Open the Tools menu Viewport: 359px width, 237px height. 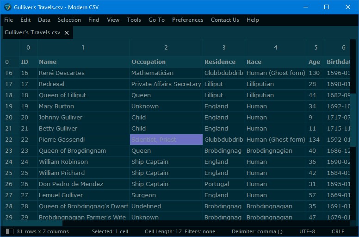click(134, 20)
